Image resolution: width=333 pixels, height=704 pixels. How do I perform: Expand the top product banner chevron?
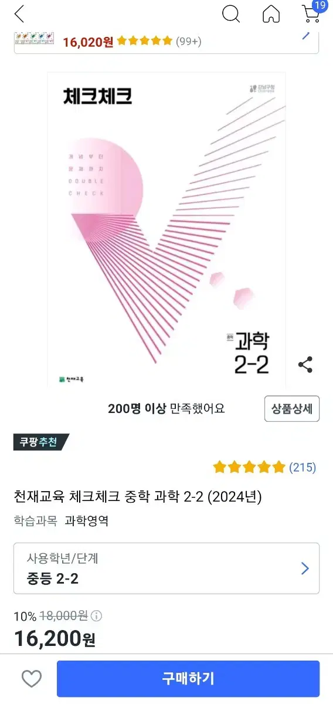(306, 34)
